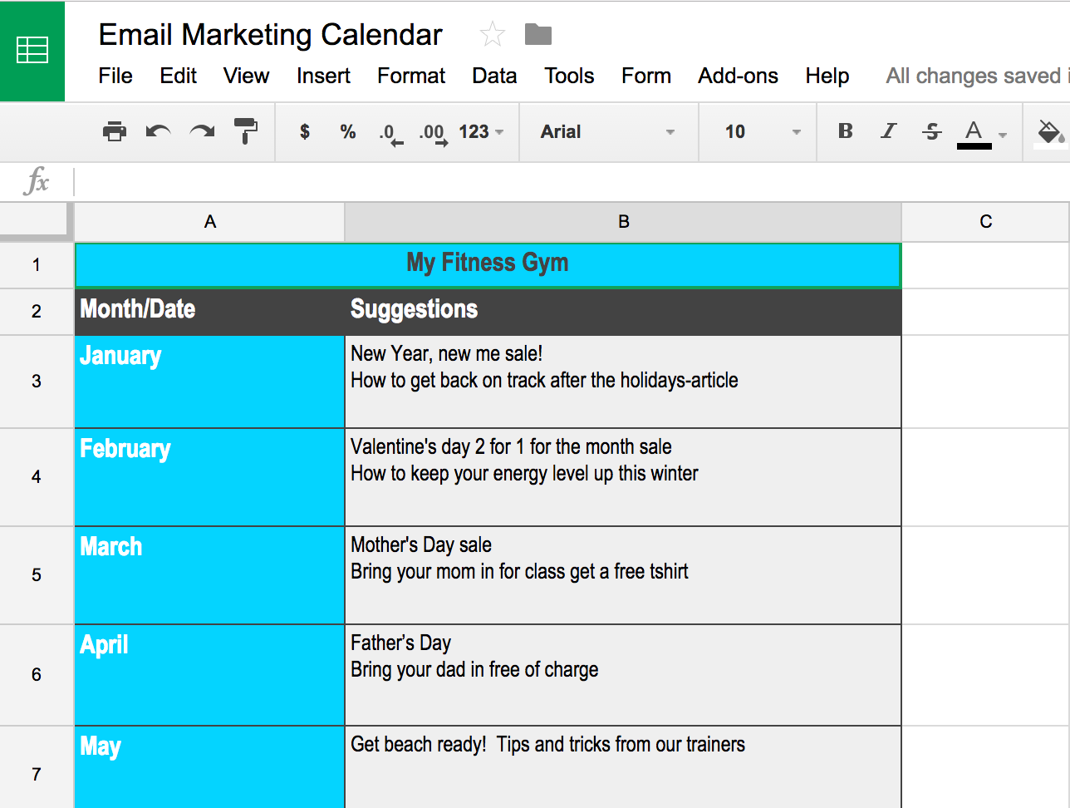
Task: Open the text color picker
Action: click(x=974, y=133)
